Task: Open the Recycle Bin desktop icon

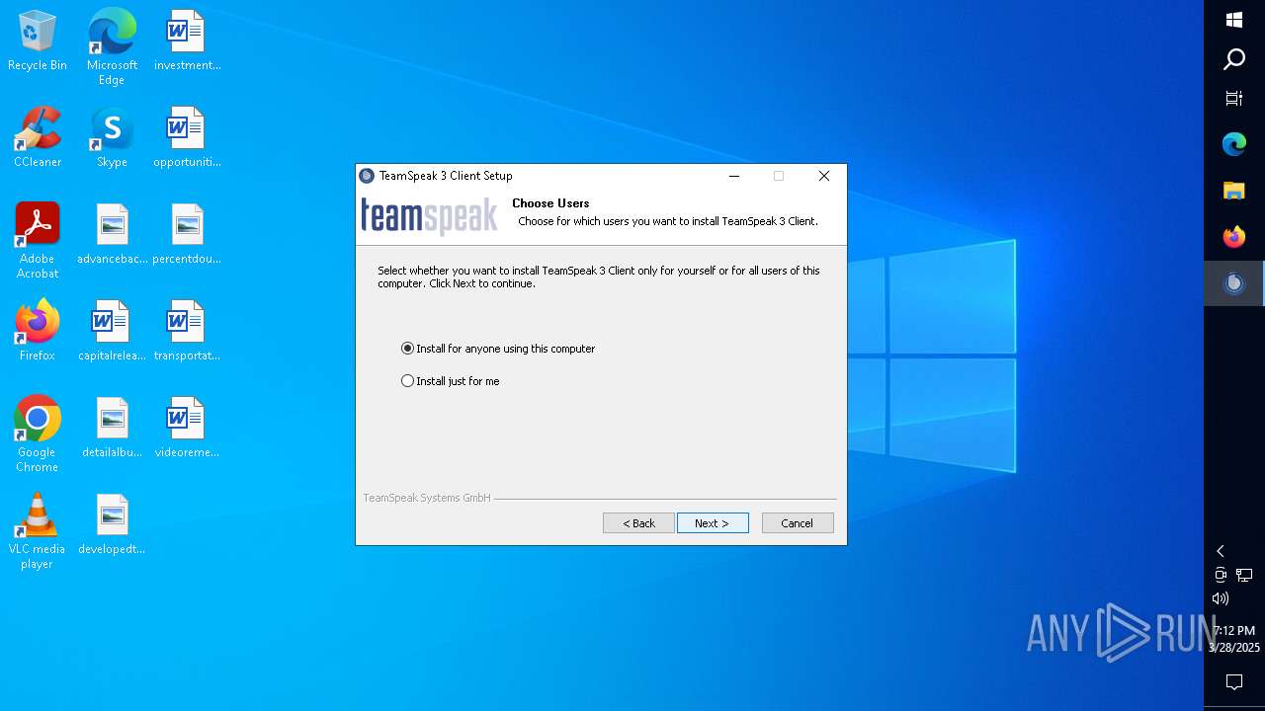Action: coord(38,41)
